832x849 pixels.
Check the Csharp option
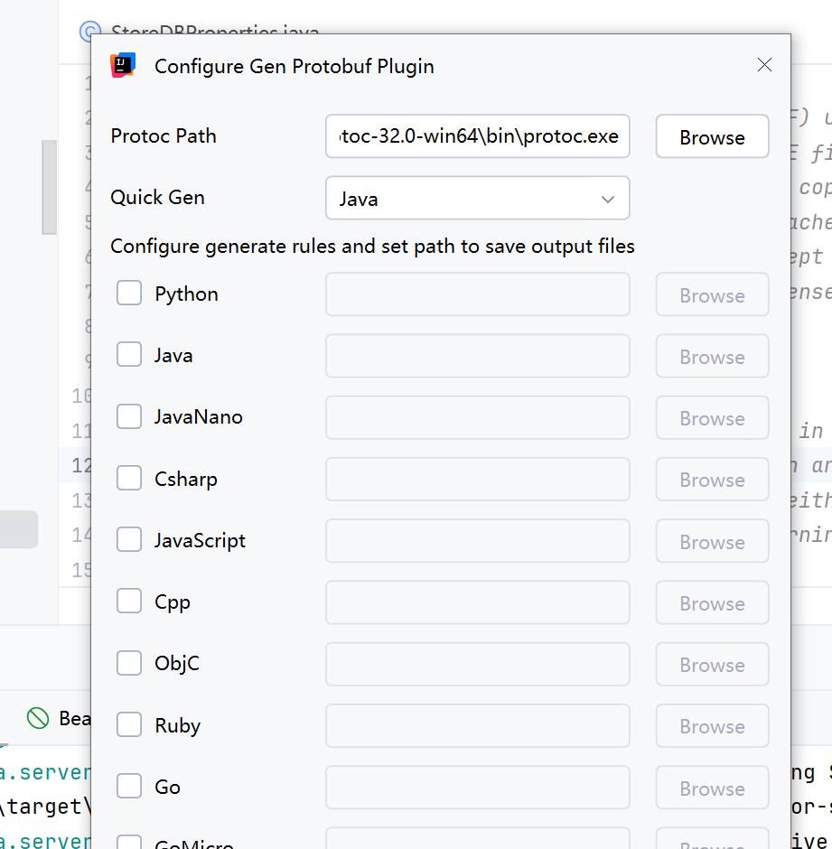tap(129, 479)
